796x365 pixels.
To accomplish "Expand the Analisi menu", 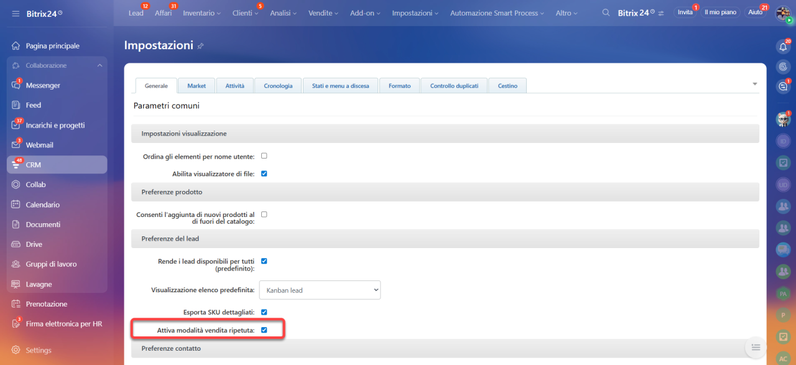I will [x=283, y=13].
